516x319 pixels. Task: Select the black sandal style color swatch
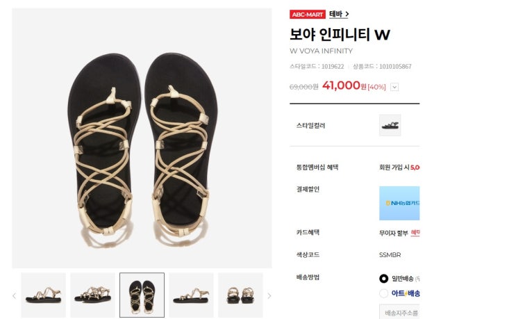click(390, 125)
